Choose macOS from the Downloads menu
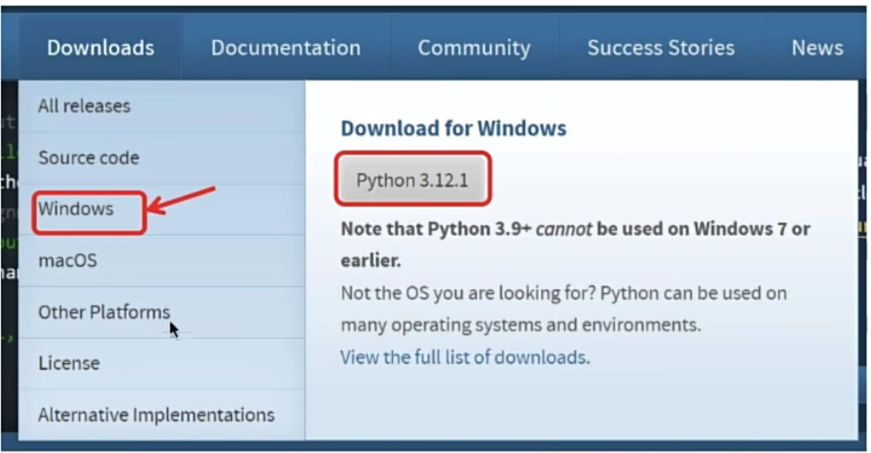 click(162, 260)
